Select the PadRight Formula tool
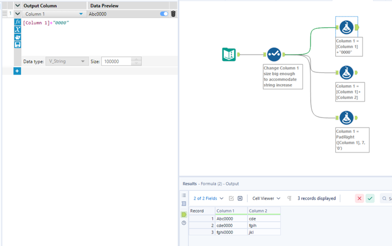Viewport: 392px width, 246px height. click(x=346, y=118)
